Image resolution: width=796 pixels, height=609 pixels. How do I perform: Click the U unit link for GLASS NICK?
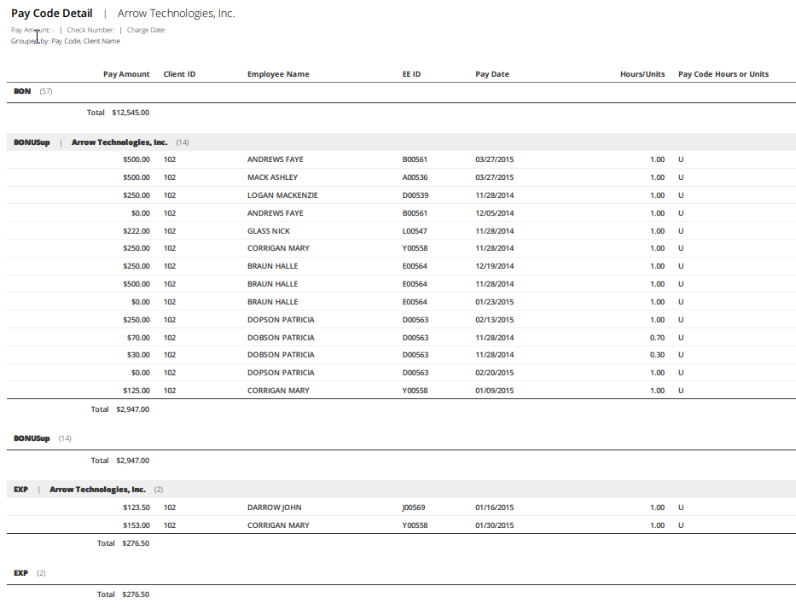(679, 230)
